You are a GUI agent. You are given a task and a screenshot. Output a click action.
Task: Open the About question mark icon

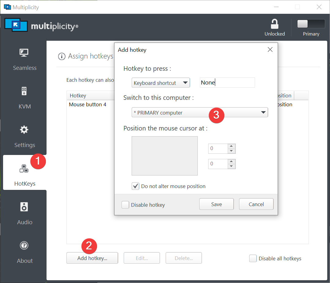[x=24, y=246]
